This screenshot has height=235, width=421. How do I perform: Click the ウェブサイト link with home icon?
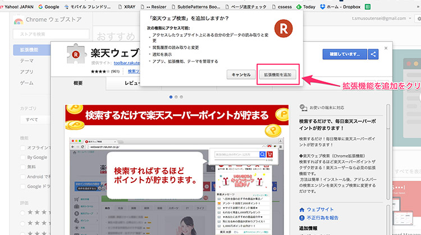coord(317,210)
